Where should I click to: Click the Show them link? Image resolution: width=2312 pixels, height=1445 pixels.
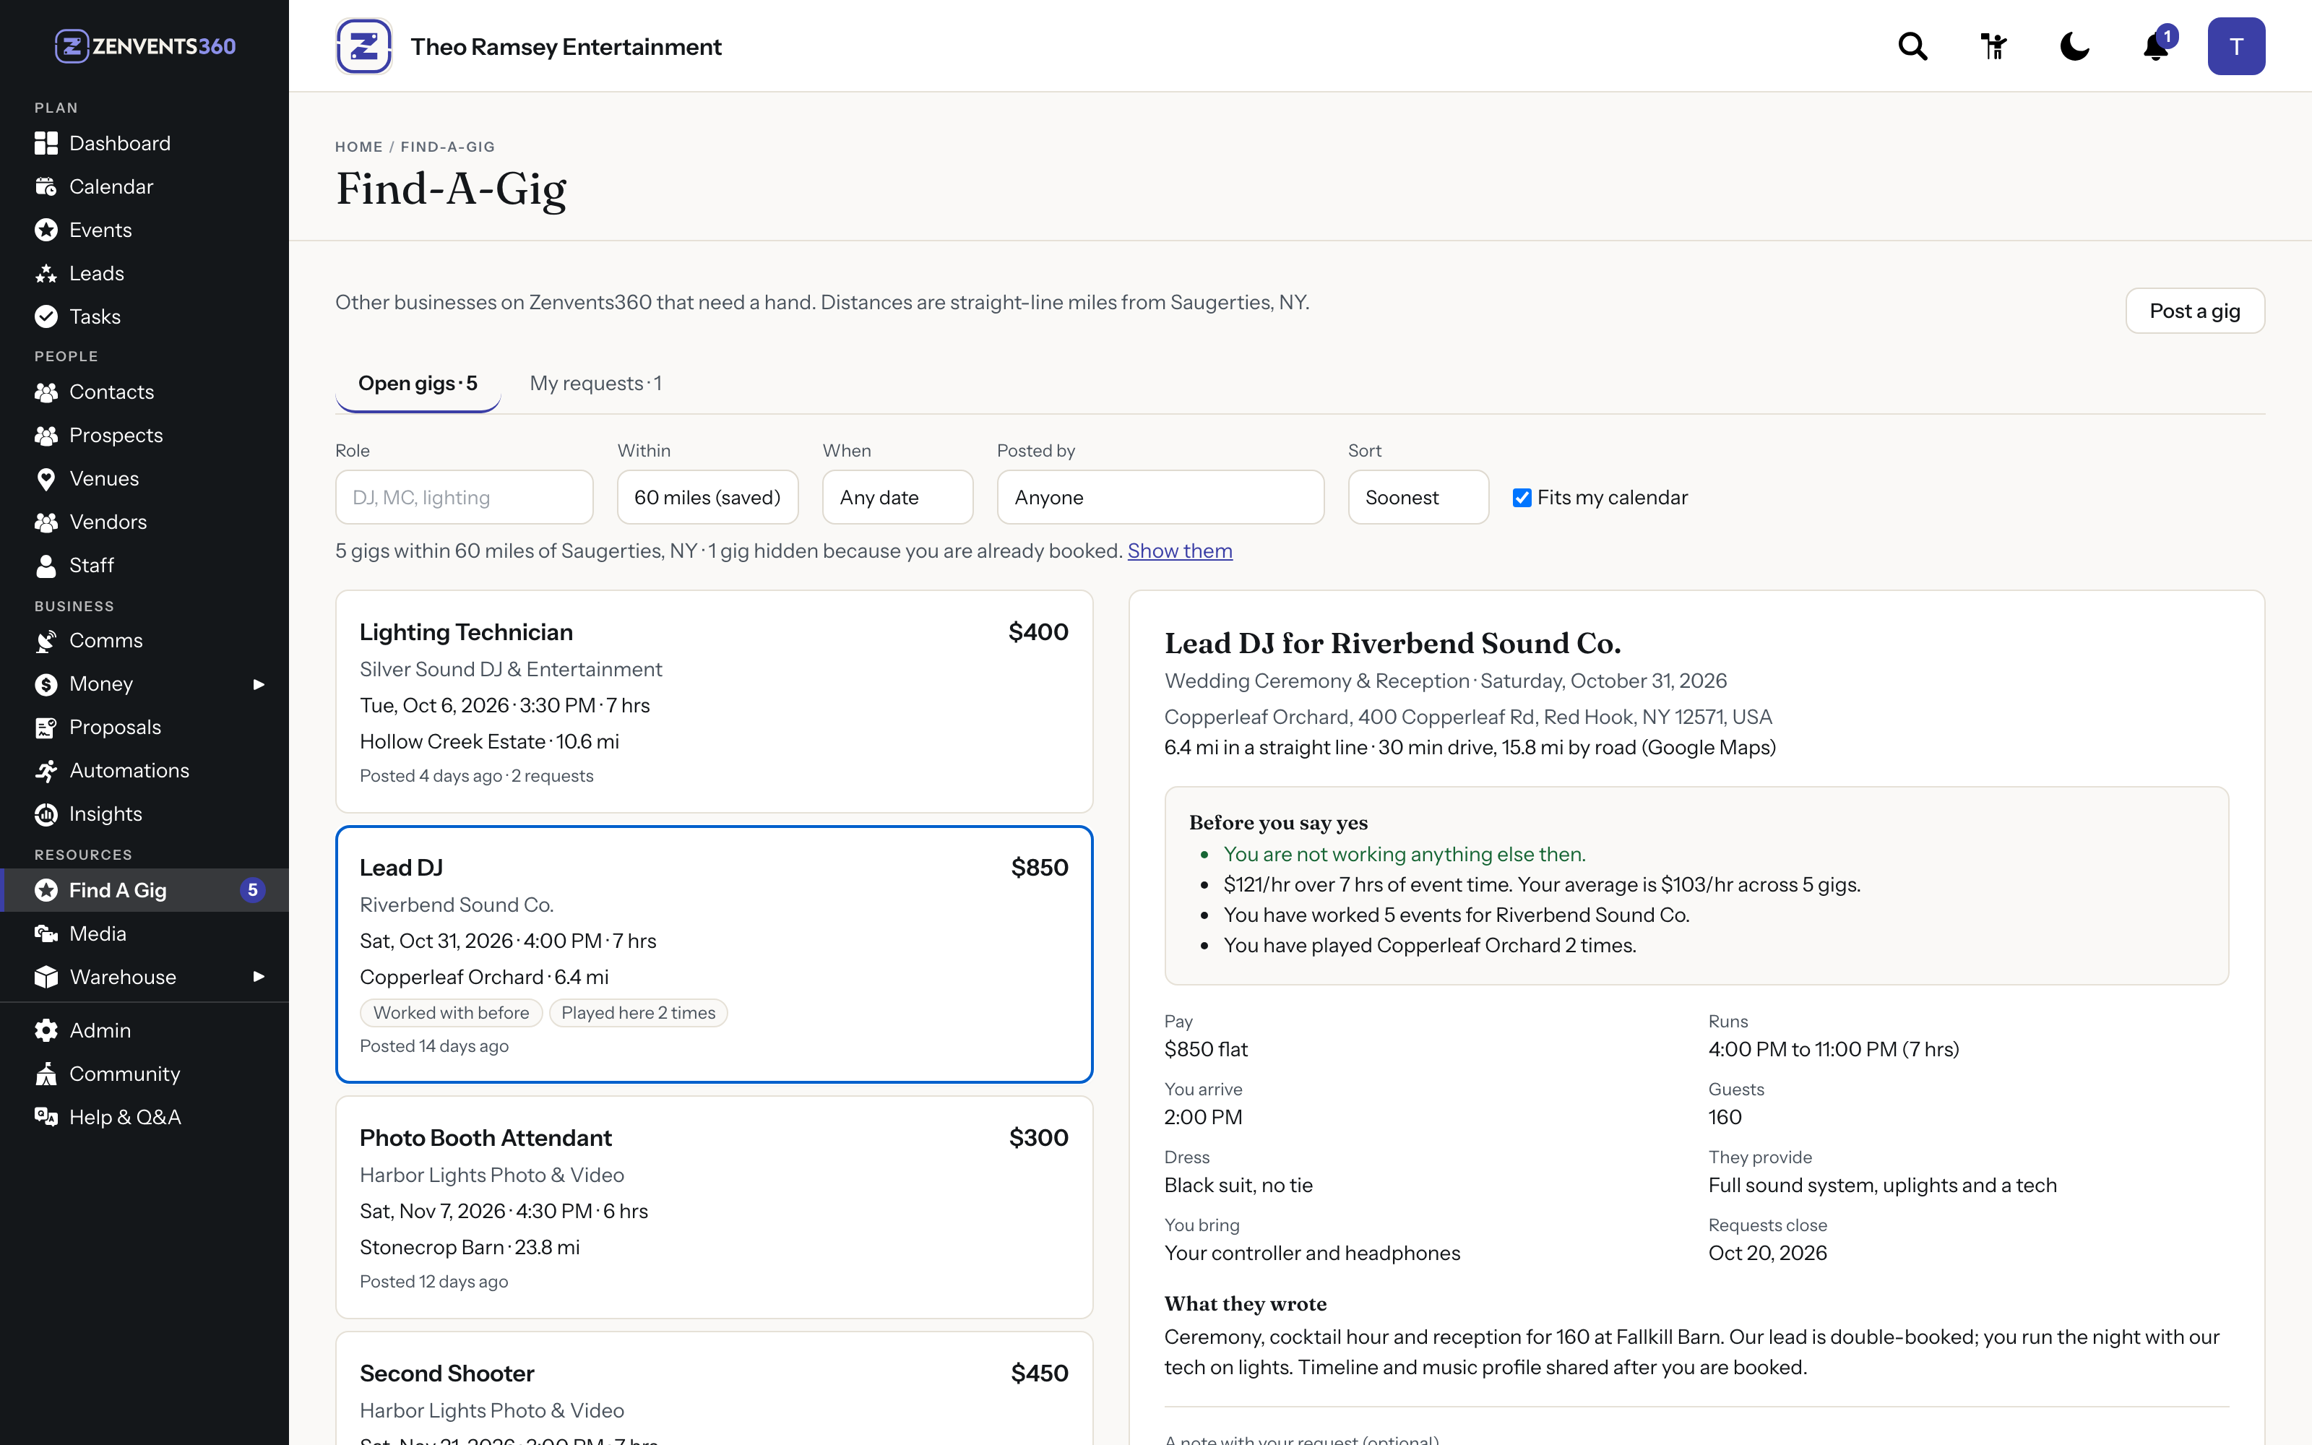pyautogui.click(x=1180, y=551)
